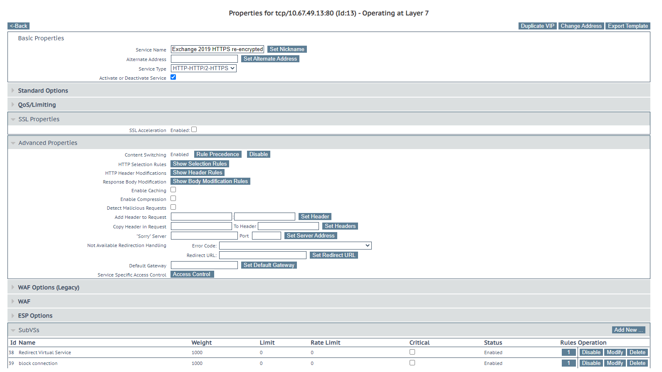
Task: Toggle the Activate or Deactivate Service checkbox
Action: click(x=173, y=77)
